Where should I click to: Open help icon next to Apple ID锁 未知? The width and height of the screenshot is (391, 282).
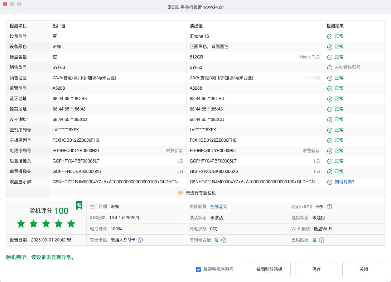[329, 207]
